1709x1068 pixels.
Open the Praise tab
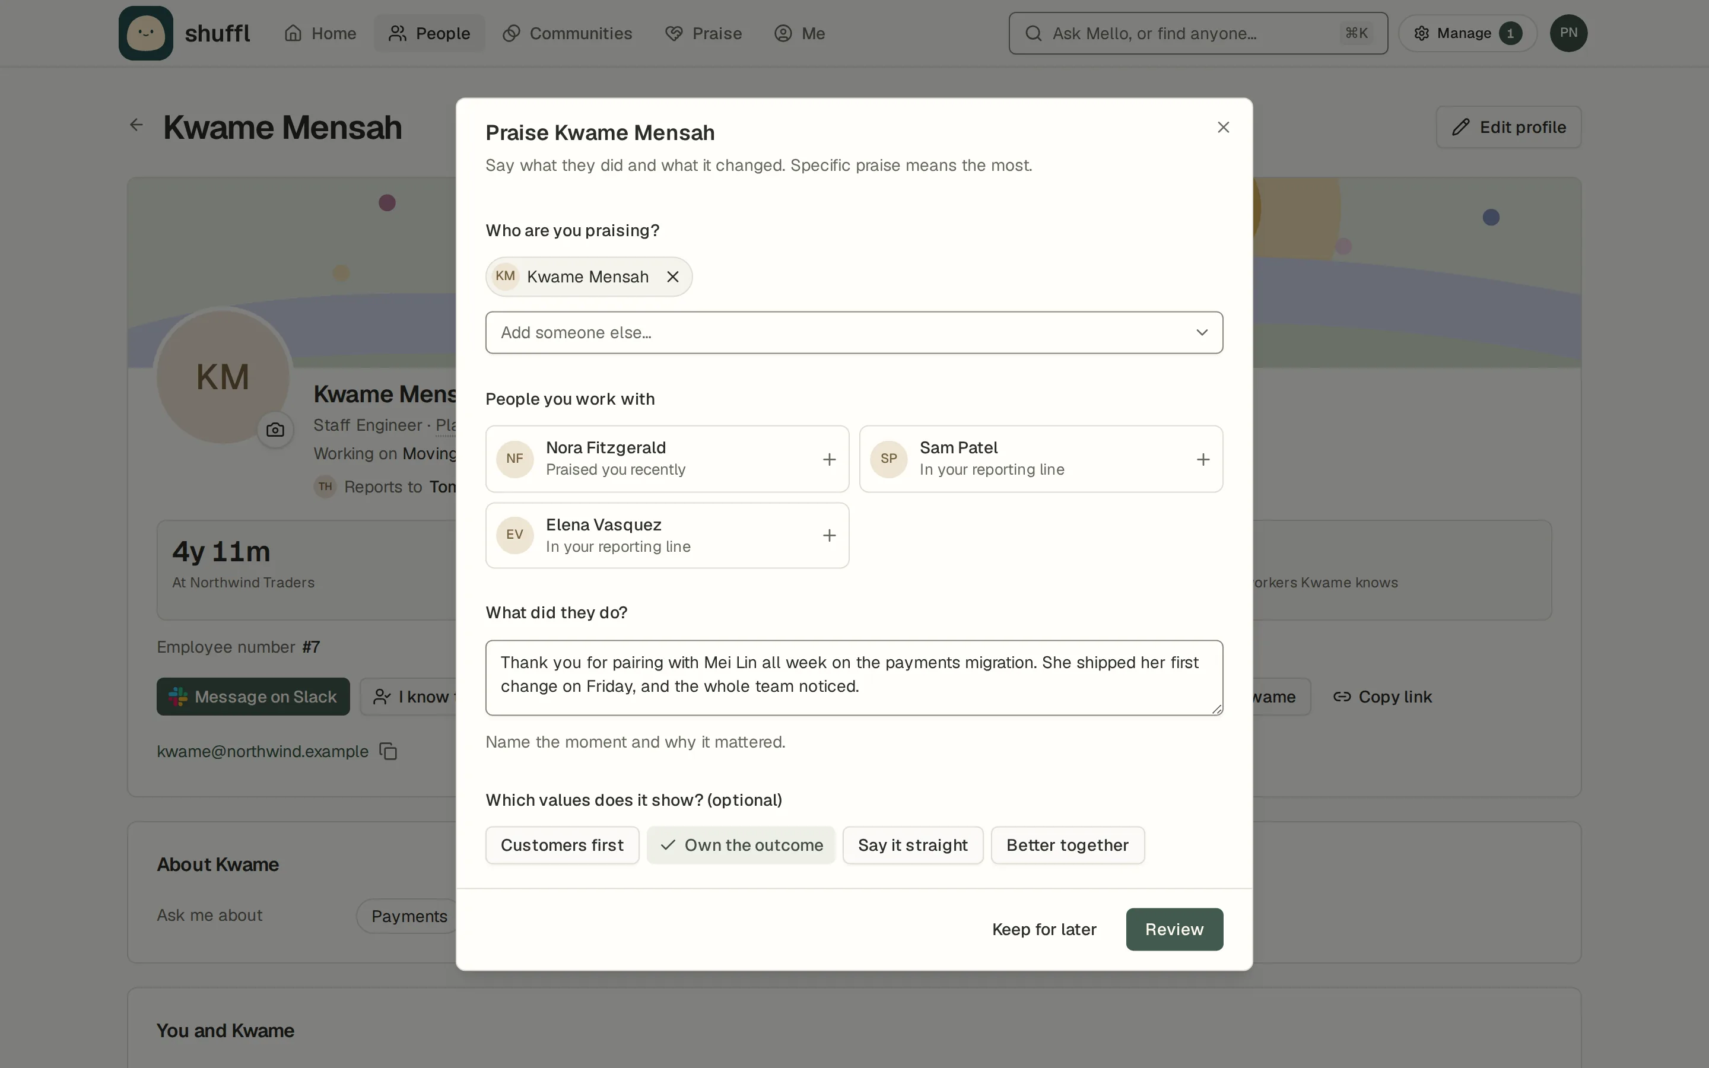coord(703,33)
